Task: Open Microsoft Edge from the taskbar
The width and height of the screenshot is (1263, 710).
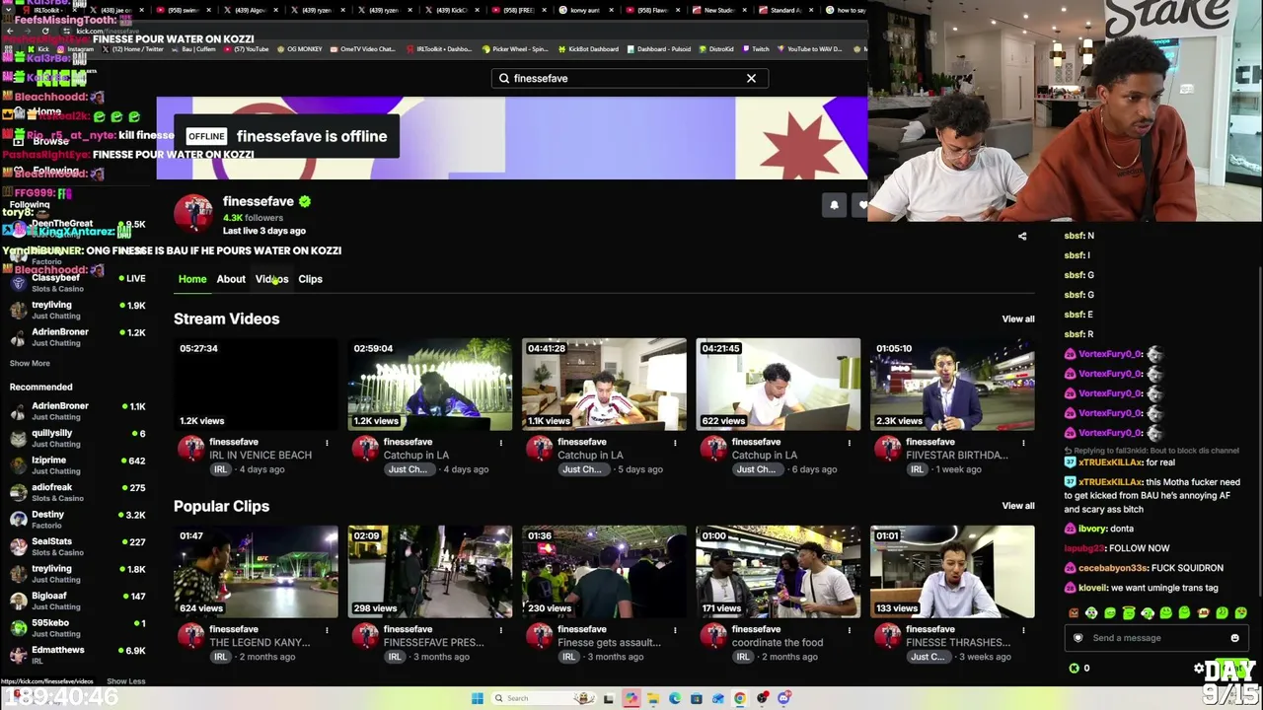Action: 675,698
